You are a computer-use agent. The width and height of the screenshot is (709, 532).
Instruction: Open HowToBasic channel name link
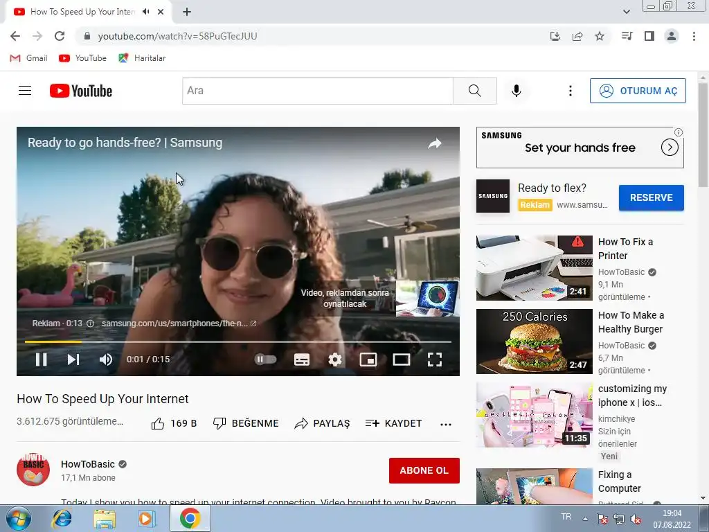(88, 464)
